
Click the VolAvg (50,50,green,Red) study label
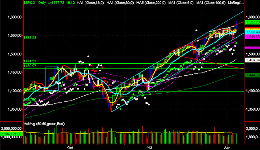click(x=44, y=124)
